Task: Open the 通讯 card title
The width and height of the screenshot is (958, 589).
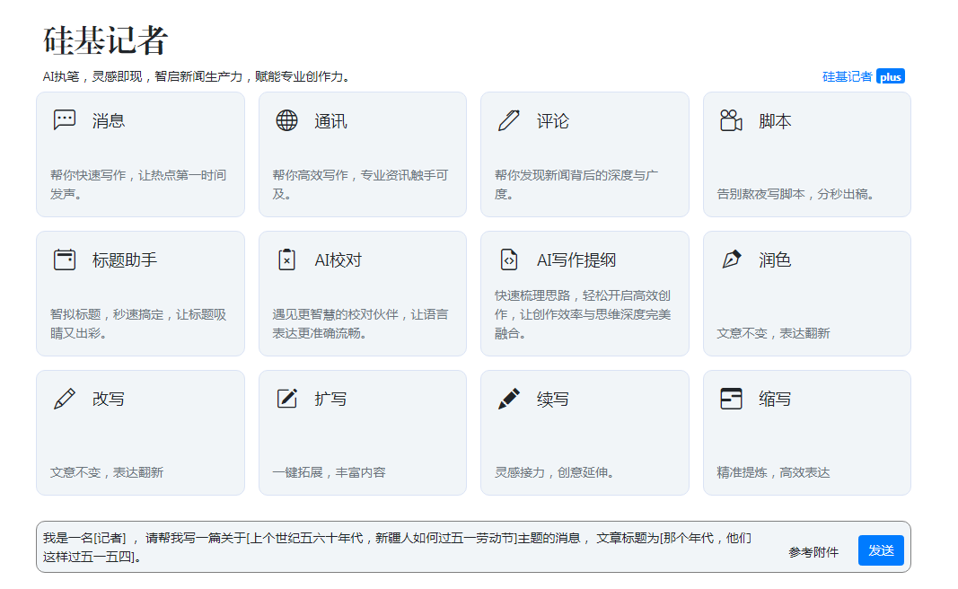Action: pyautogui.click(x=330, y=121)
